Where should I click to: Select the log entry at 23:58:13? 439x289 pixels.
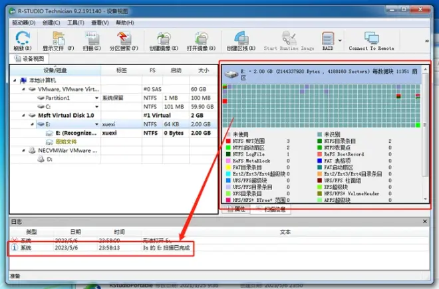coord(219,248)
